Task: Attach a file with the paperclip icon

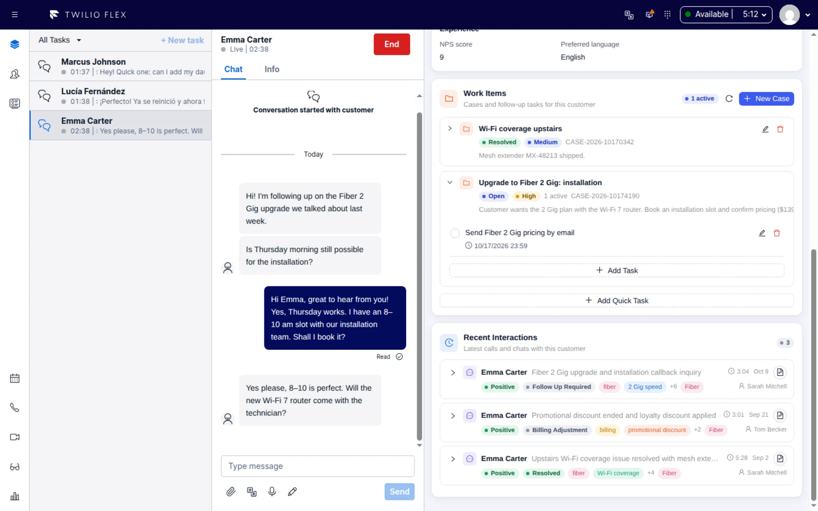Action: (231, 492)
